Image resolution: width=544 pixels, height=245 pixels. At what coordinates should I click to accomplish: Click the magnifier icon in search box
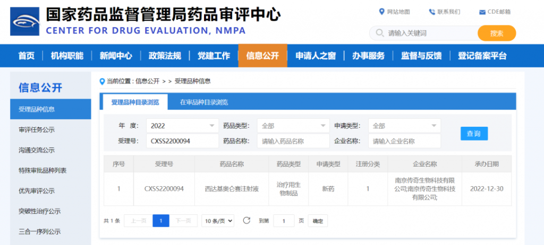click(379, 33)
